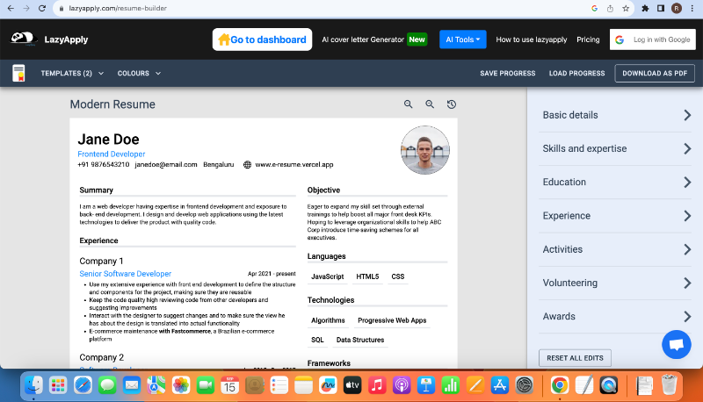Open Finder from the dock

coord(33,385)
